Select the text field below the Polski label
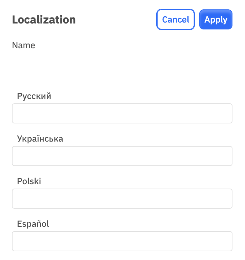The width and height of the screenshot is (245, 260). pos(122,199)
